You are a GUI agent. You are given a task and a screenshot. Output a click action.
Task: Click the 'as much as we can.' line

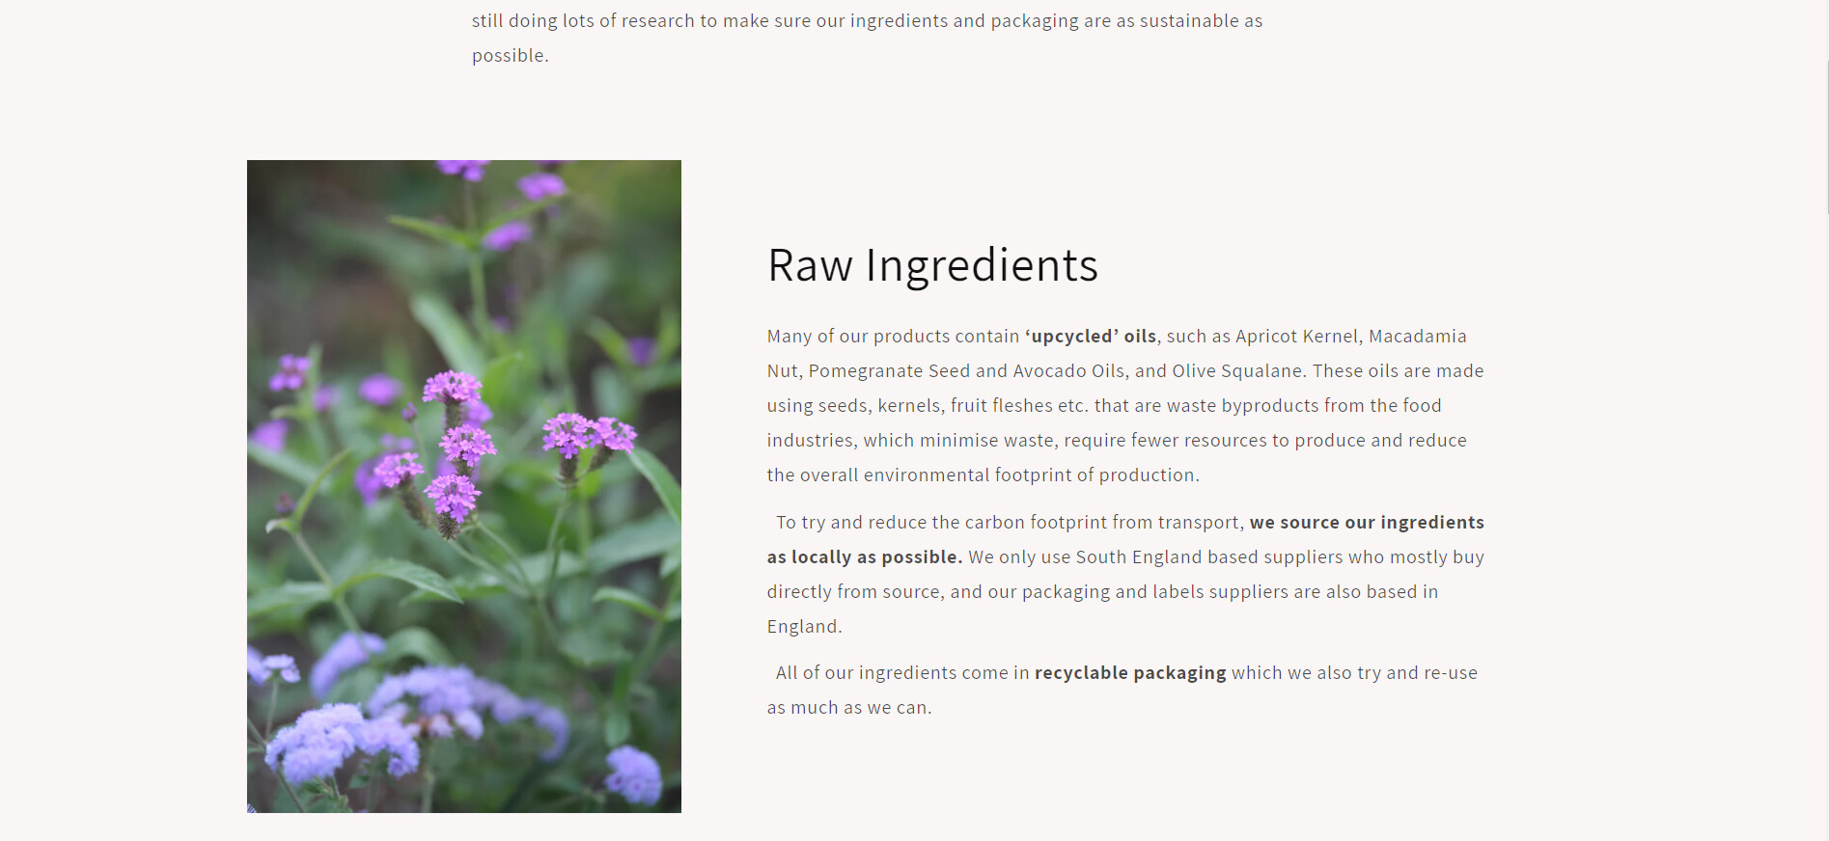click(x=849, y=708)
